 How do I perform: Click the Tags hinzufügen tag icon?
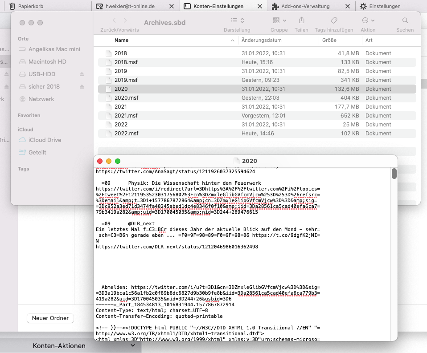pyautogui.click(x=333, y=20)
